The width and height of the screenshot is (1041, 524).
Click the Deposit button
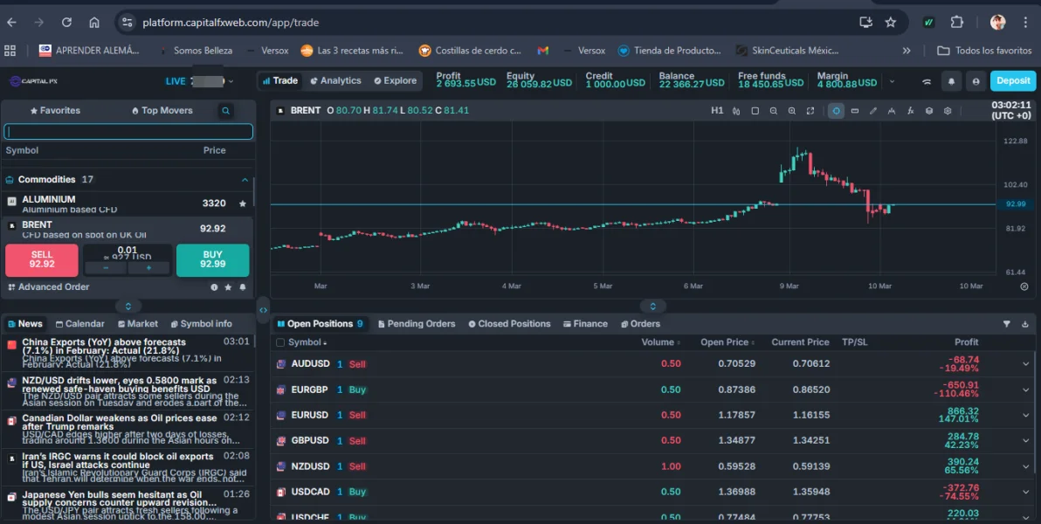pyautogui.click(x=1013, y=80)
